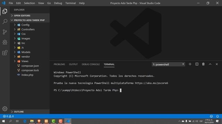Open the Windows action center icon
Screen dimensions: 222x124
pos(217,121)
